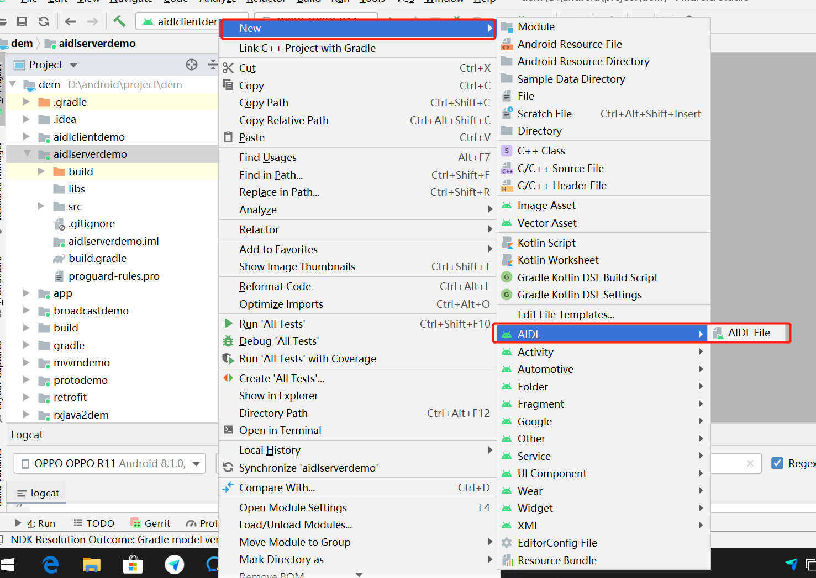Image resolution: width=816 pixels, height=578 pixels.
Task: Open the OPPO R11 device selector
Action: [x=109, y=463]
